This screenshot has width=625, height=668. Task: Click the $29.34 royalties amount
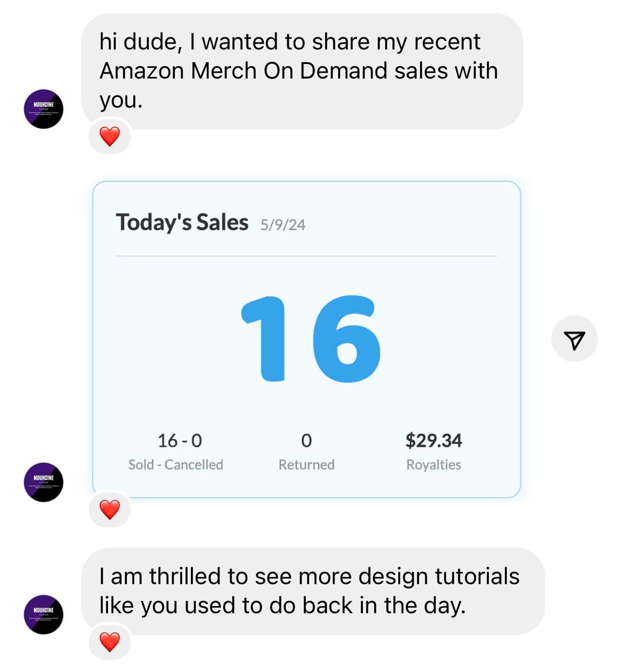pyautogui.click(x=434, y=441)
